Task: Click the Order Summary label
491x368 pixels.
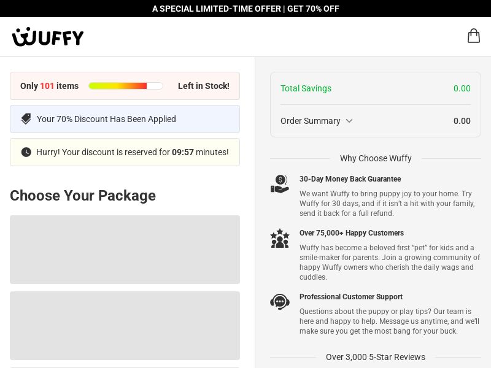Action: click(x=311, y=121)
